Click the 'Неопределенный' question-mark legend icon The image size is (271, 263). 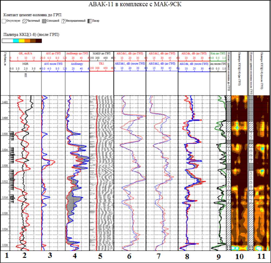coord(63,21)
